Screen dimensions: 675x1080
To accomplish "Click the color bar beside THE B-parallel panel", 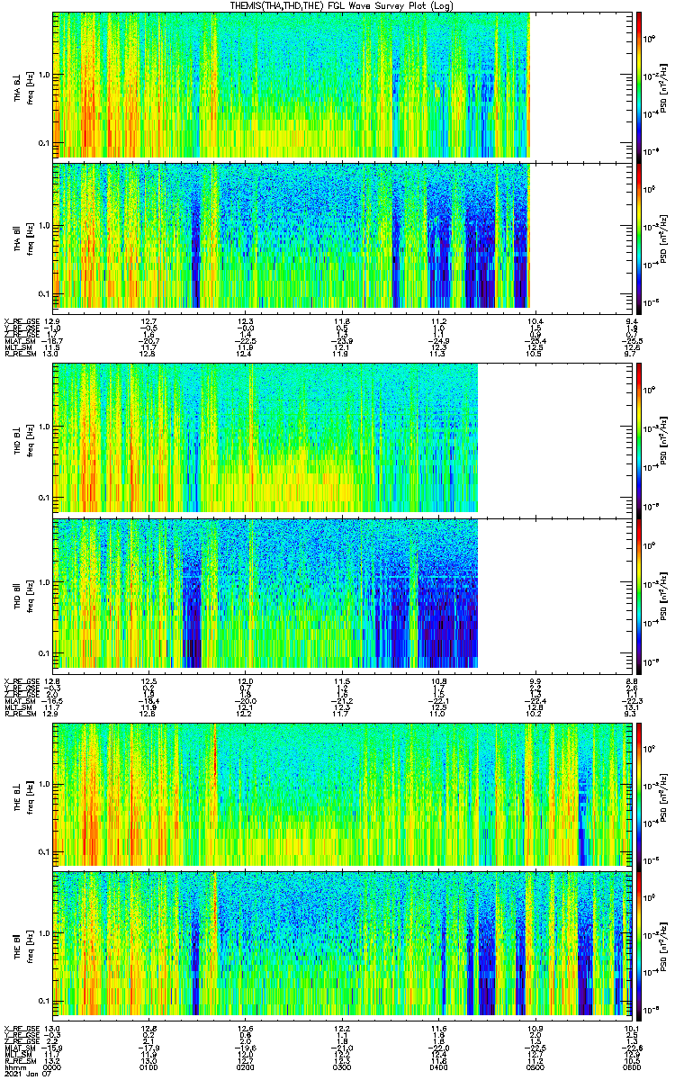I will pyautogui.click(x=638, y=944).
